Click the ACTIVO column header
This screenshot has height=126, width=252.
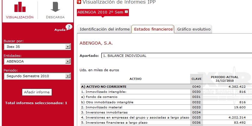(x=135, y=79)
